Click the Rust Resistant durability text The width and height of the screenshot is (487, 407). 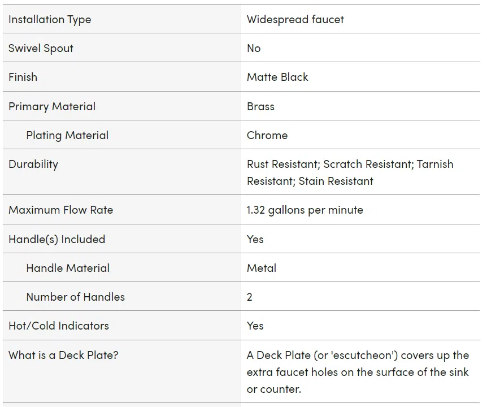click(283, 164)
